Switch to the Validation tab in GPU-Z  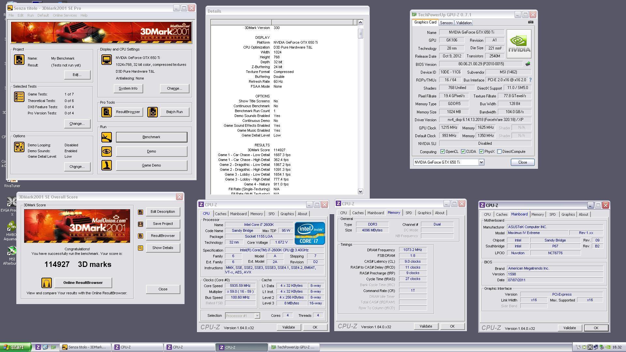[x=464, y=23]
